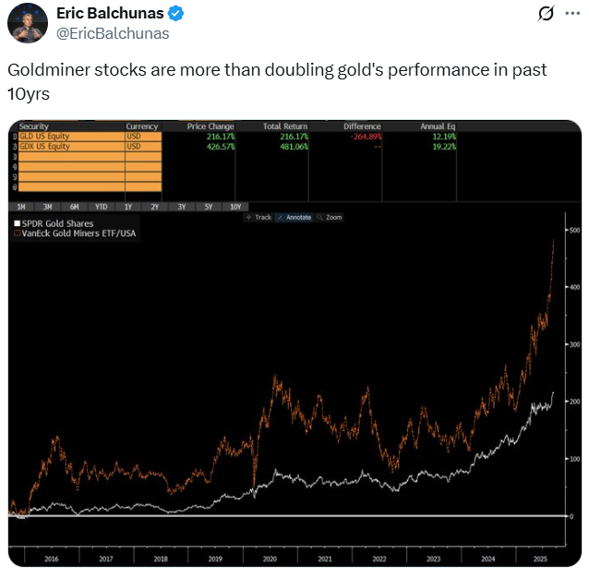Select the Zoom magnifier tool

coord(330,217)
